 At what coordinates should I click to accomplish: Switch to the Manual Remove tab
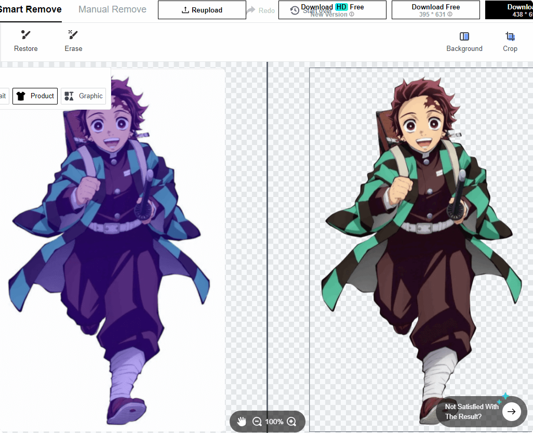pyautogui.click(x=112, y=9)
